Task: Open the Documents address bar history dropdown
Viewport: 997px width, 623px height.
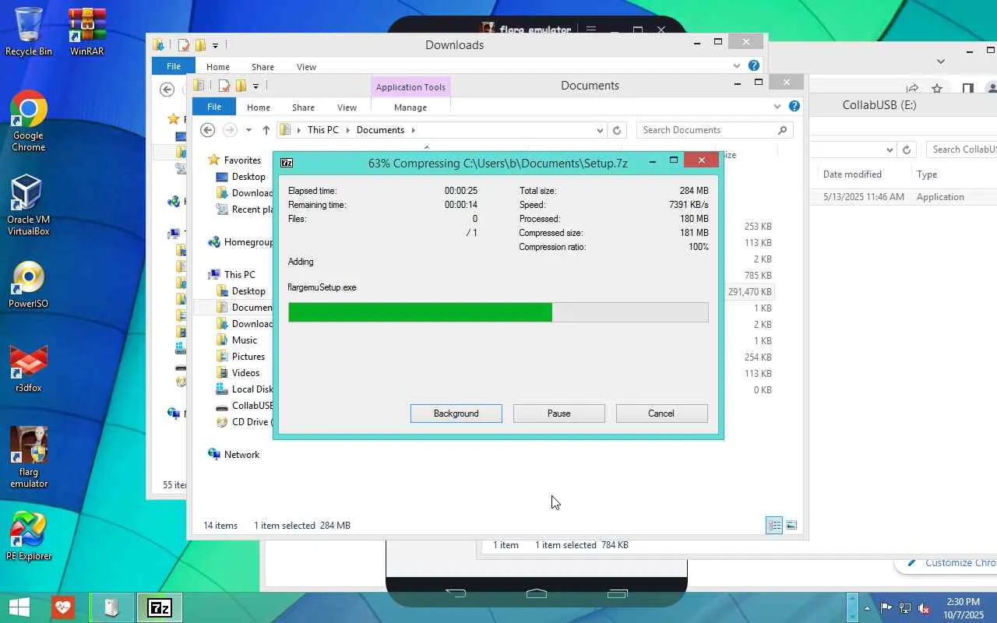Action: [600, 130]
